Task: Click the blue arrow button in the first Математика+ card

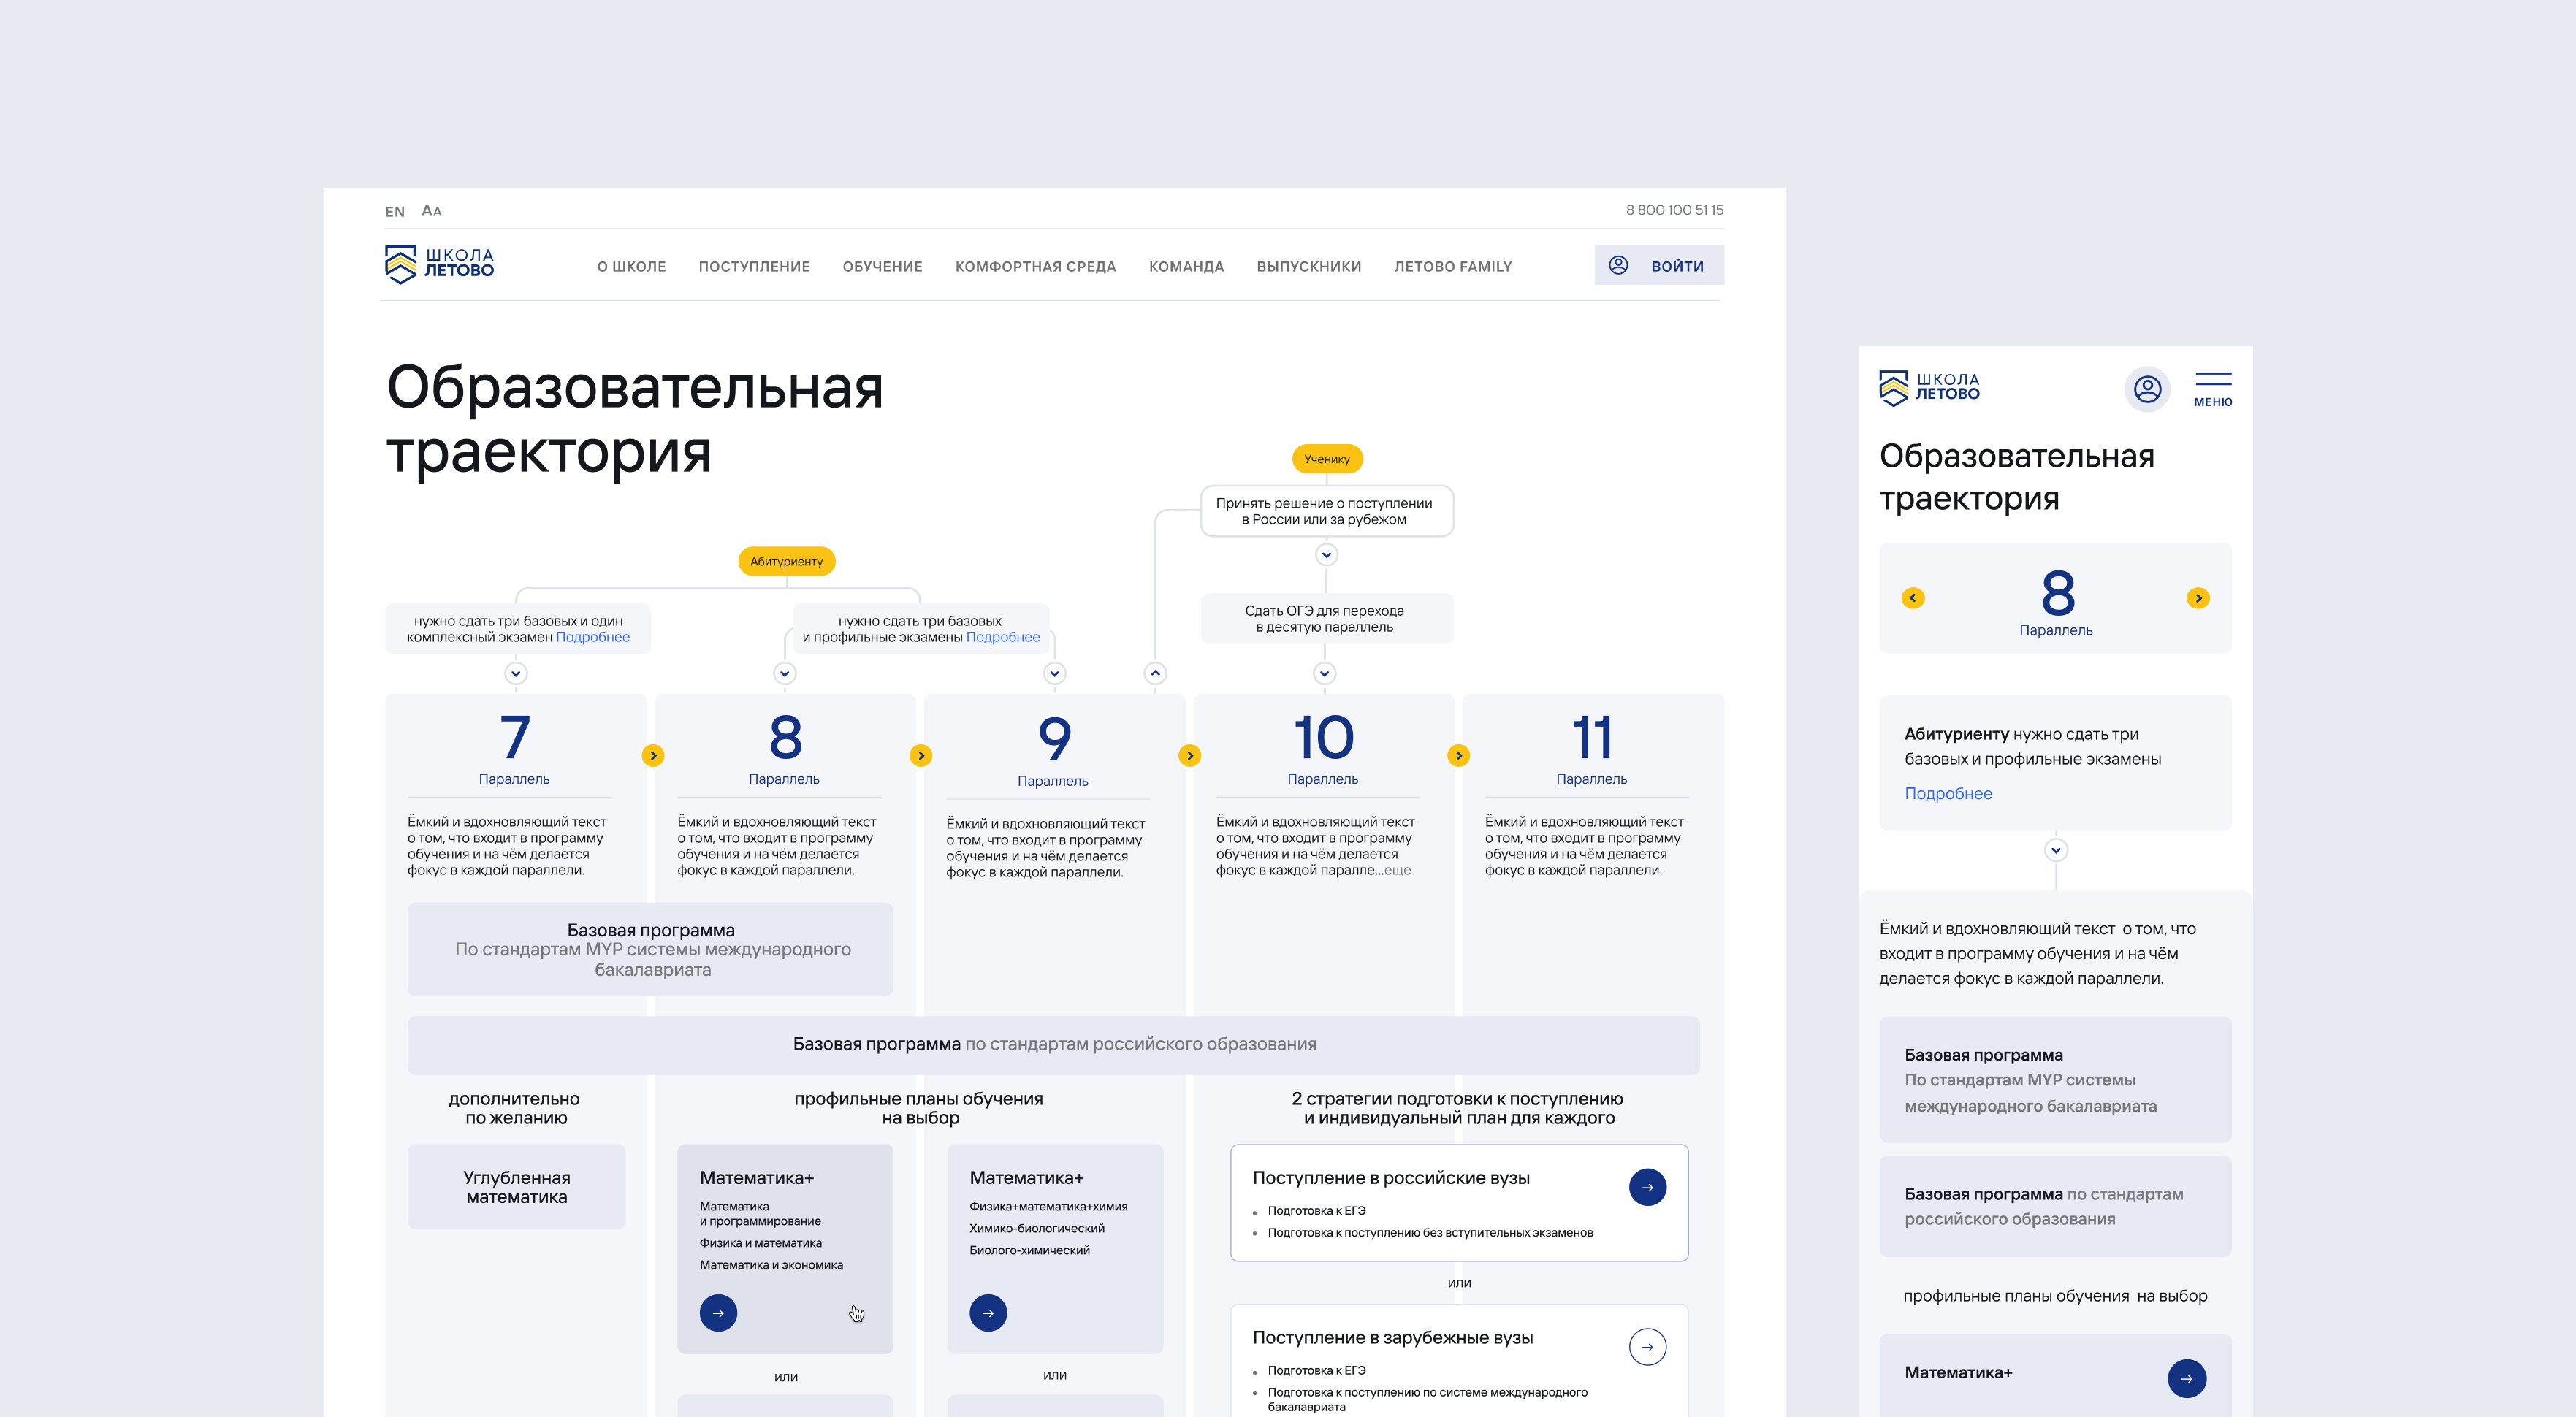Action: tap(718, 1313)
